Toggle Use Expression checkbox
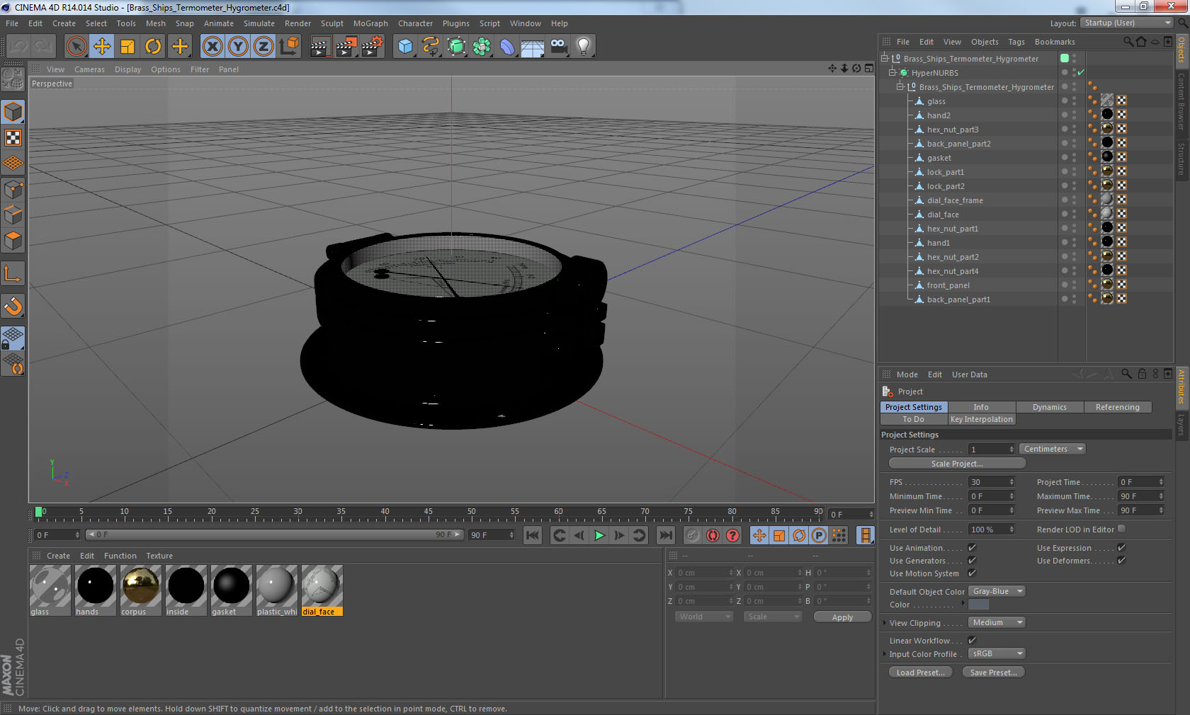Image resolution: width=1190 pixels, height=715 pixels. [x=1121, y=547]
